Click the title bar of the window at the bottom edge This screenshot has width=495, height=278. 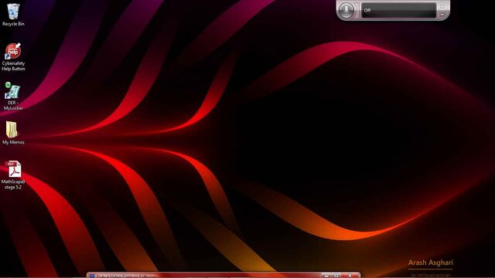coord(205,276)
